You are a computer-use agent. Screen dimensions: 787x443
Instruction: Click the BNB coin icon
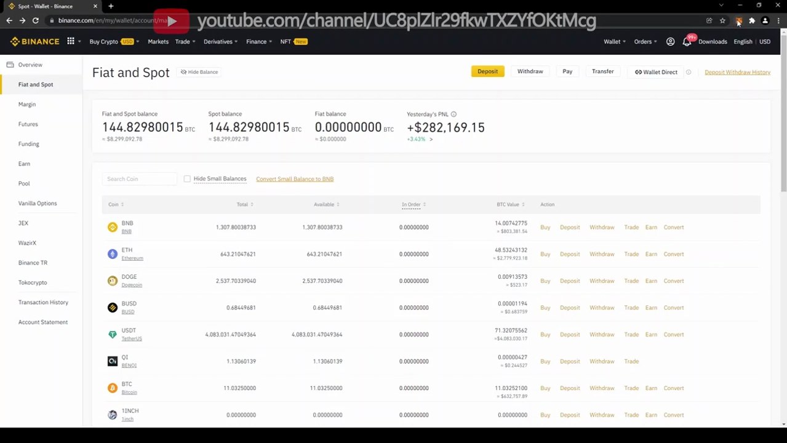point(113,227)
